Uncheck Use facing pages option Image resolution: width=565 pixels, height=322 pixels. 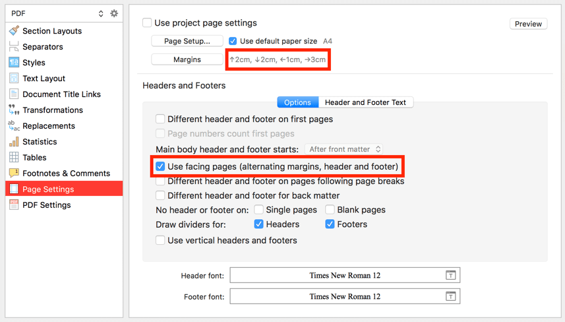[160, 166]
